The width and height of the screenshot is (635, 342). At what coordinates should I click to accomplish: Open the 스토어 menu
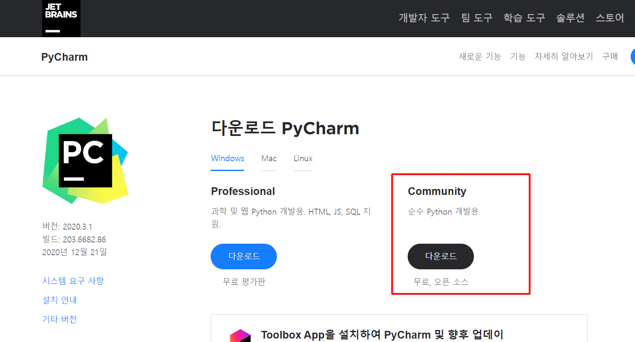tap(610, 18)
